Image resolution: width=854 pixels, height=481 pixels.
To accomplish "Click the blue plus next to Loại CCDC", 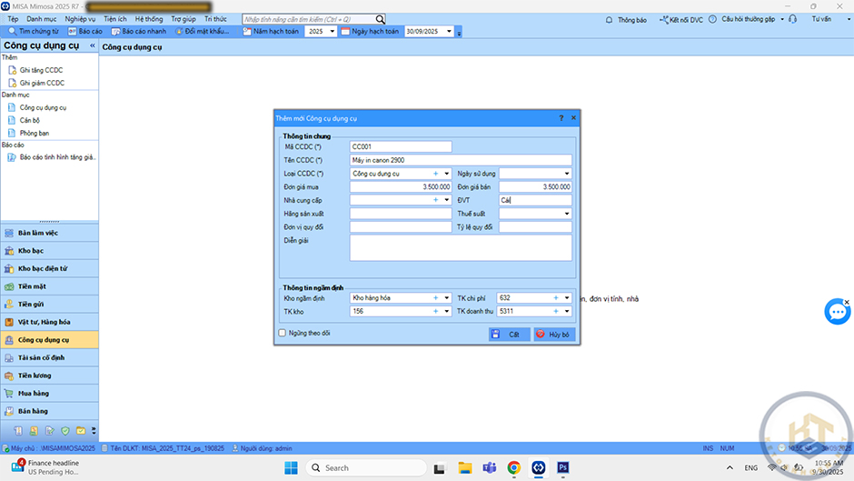I will 435,174.
